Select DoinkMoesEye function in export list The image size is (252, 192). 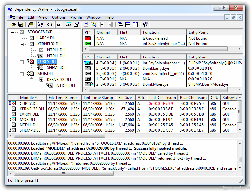[x=156, y=84]
